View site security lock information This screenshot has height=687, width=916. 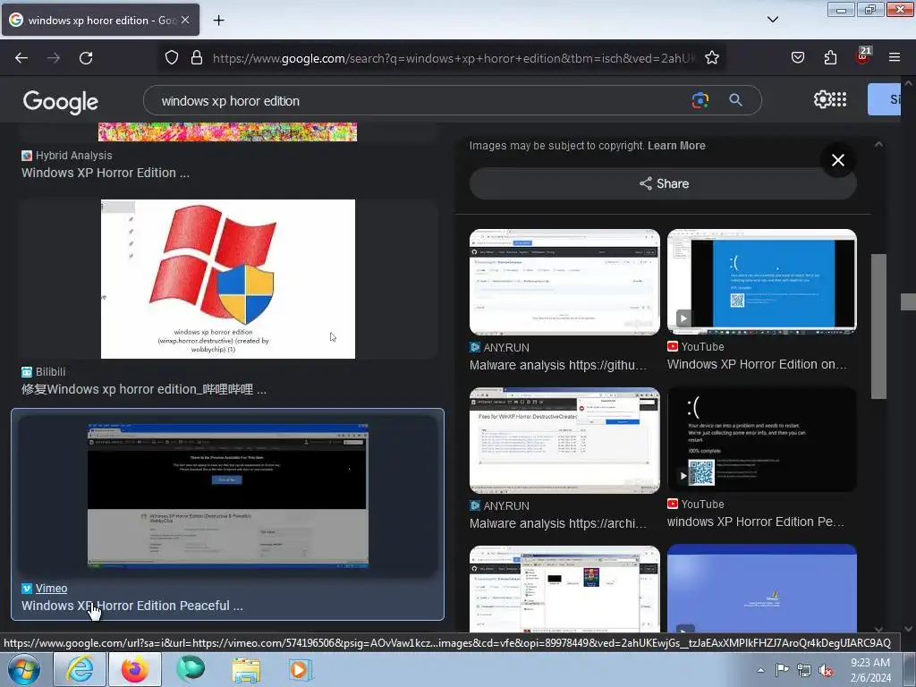pos(197,57)
